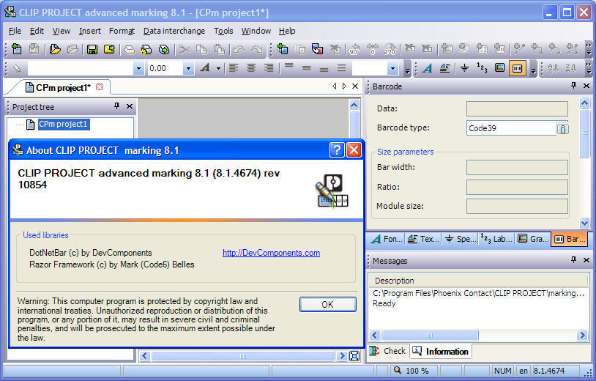This screenshot has height=381, width=596.
Task: Toggle the Messages panel pin
Action: coord(573,259)
